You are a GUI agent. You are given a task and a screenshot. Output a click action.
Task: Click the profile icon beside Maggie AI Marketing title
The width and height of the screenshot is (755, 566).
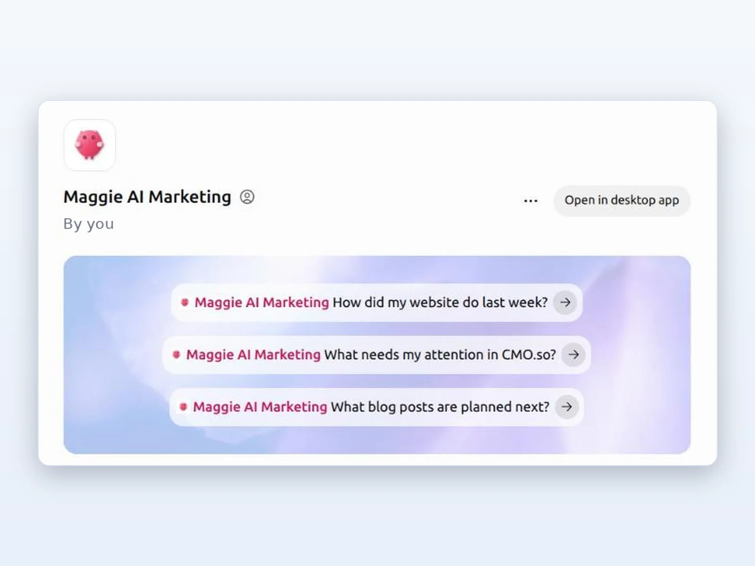[247, 197]
